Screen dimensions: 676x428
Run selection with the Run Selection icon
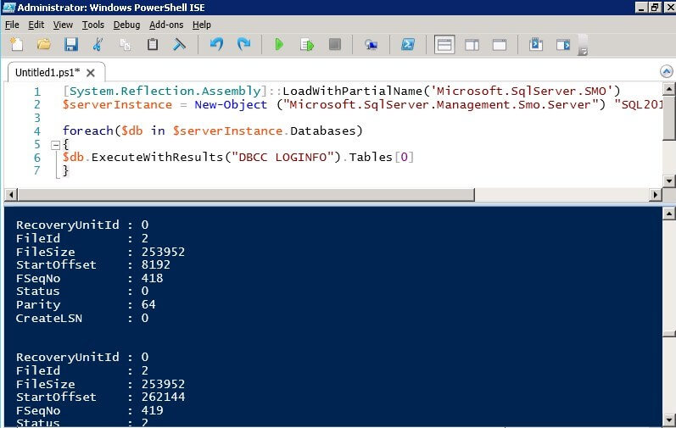(x=307, y=44)
